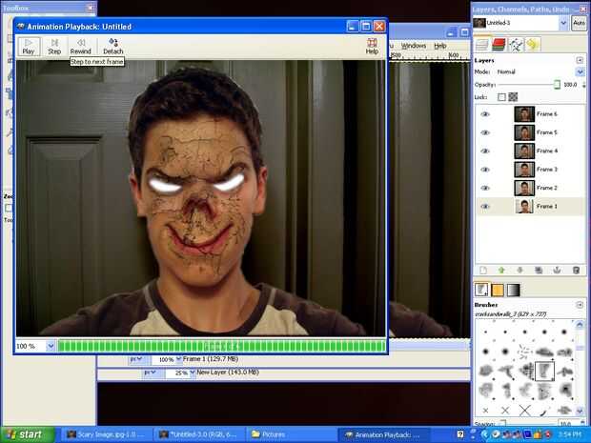
Task: Toggle the Auto button in Layers dialog
Action: point(579,23)
